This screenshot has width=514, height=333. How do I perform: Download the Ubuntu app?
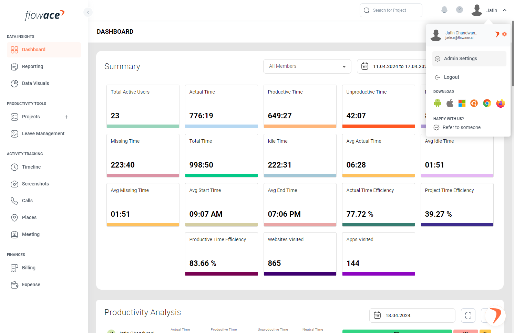474,103
